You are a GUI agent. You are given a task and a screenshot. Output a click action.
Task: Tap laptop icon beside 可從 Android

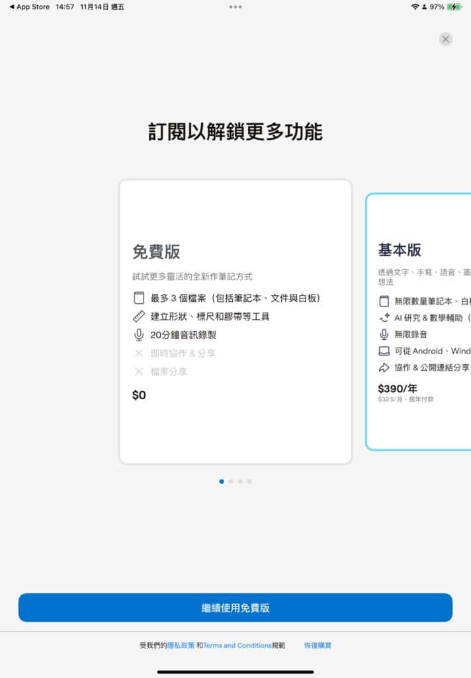(384, 351)
